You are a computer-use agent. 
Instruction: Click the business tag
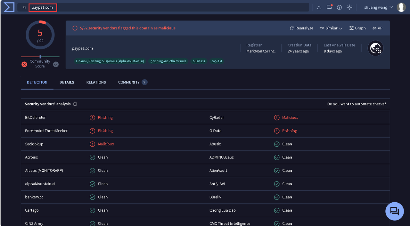(199, 61)
